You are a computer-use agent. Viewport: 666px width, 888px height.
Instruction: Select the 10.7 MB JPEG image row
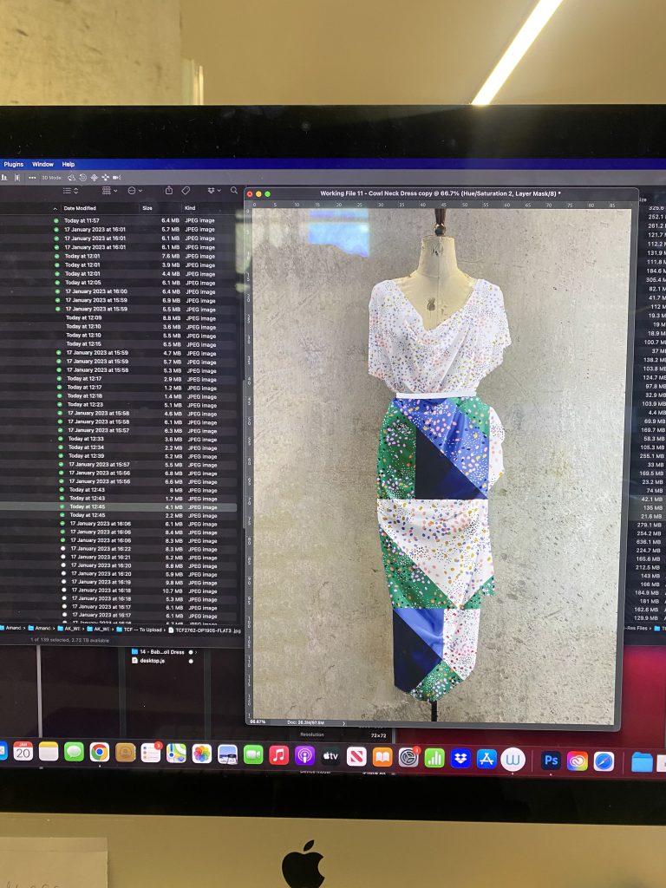pos(118,591)
